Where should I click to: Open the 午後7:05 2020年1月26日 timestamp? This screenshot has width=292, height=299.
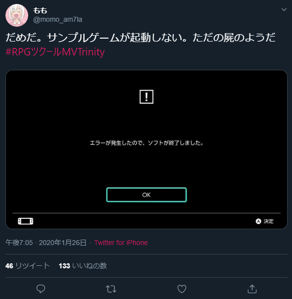(x=46, y=243)
